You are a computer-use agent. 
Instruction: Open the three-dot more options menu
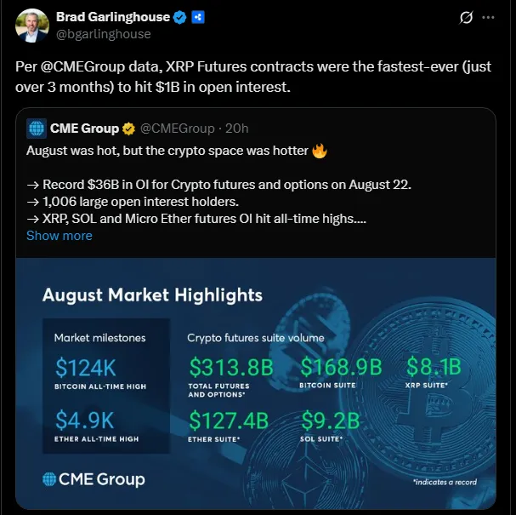point(488,18)
